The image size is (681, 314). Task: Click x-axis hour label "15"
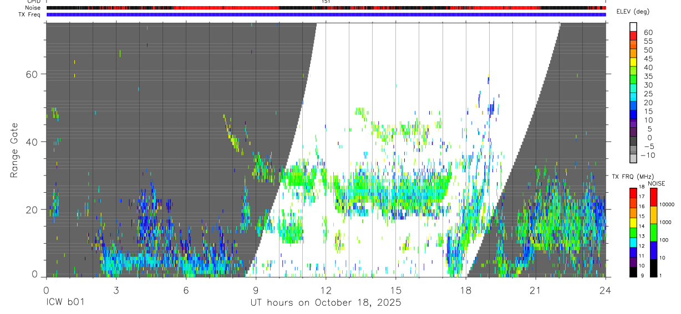pyautogui.click(x=395, y=290)
